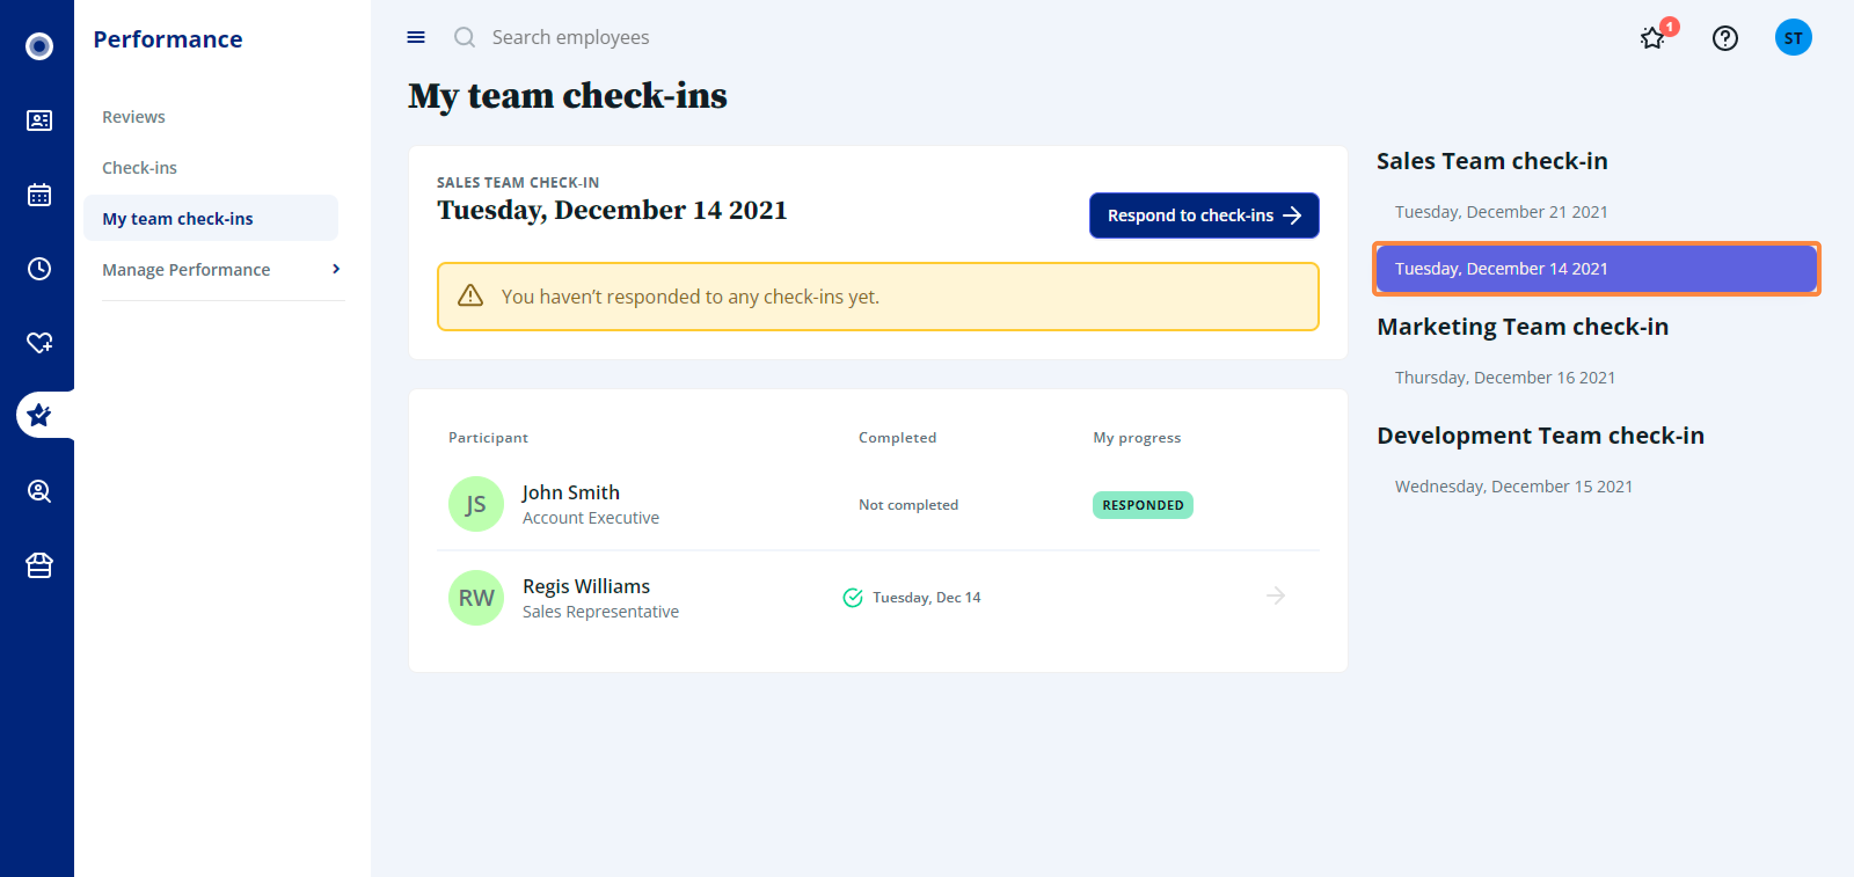Go to Reviews menu item
The width and height of the screenshot is (1854, 877).
[133, 116]
